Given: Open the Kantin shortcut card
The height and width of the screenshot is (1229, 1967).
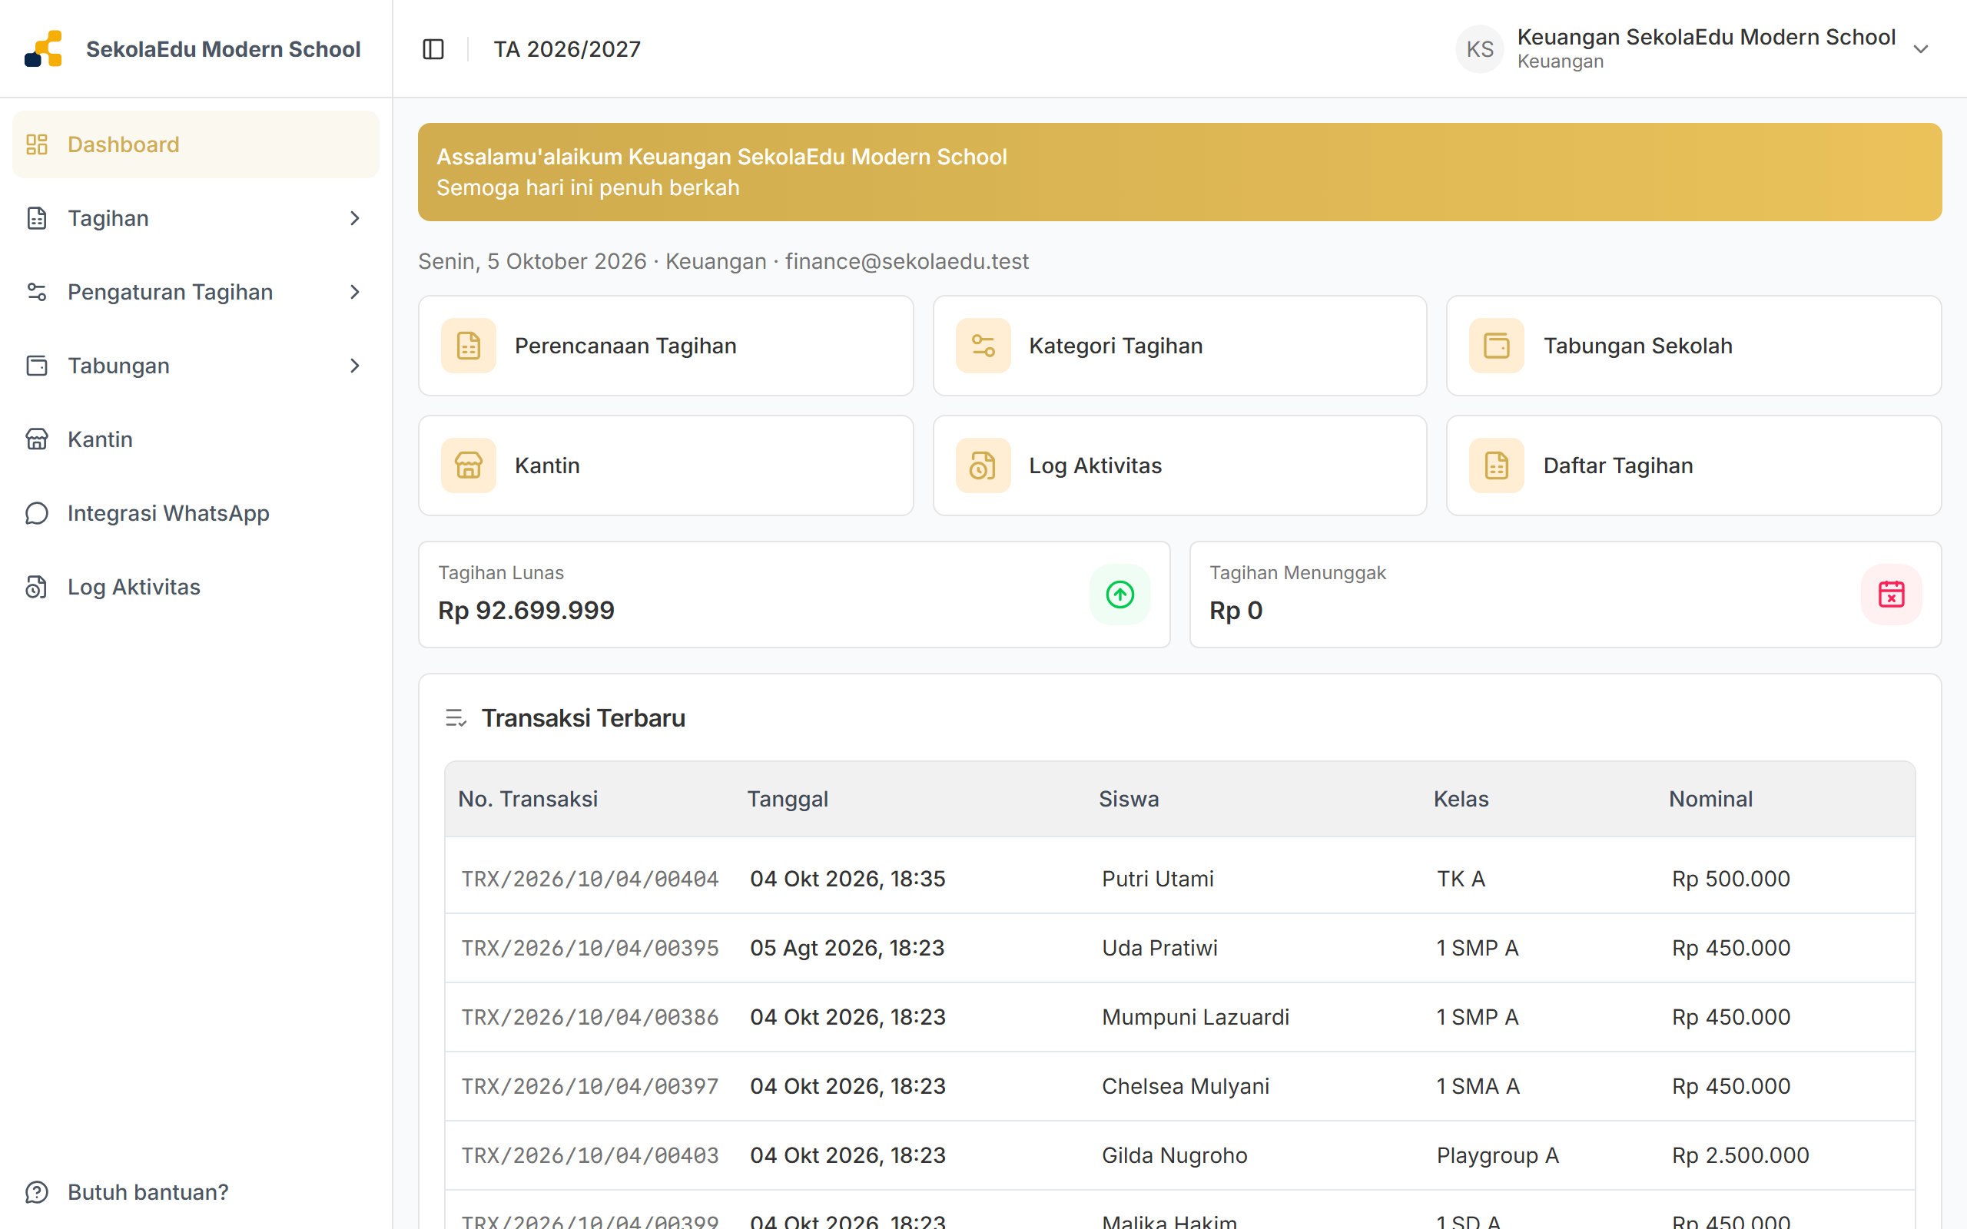Looking at the screenshot, I should click(665, 465).
